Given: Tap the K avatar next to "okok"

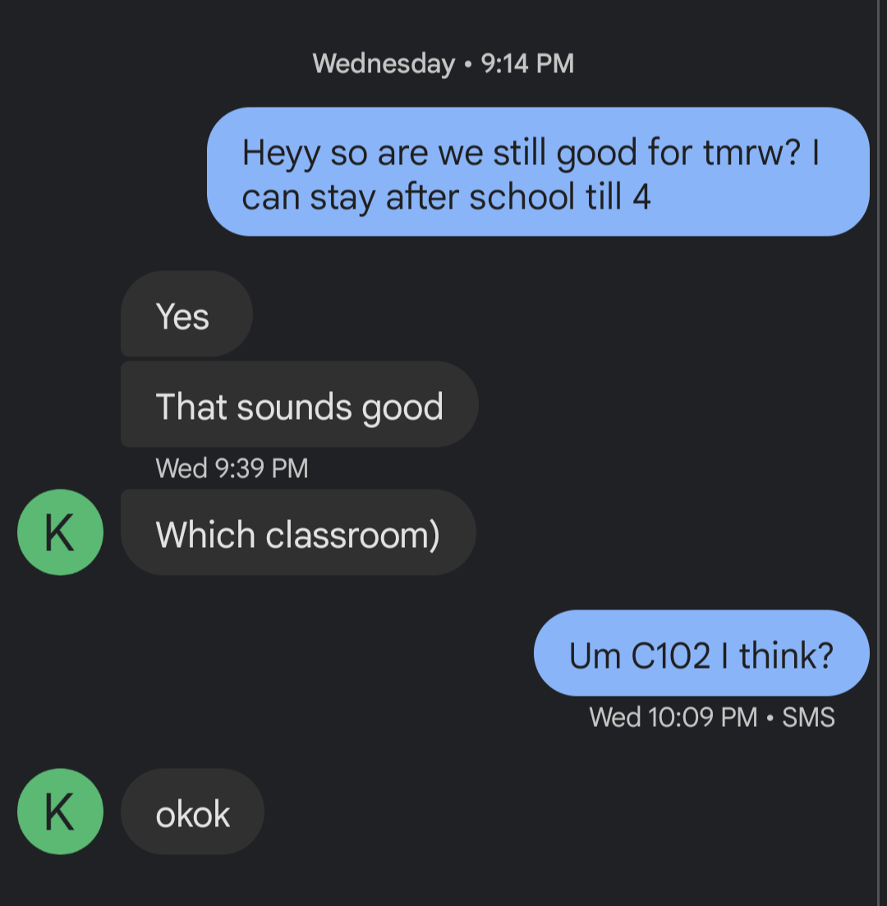Looking at the screenshot, I should click(60, 812).
